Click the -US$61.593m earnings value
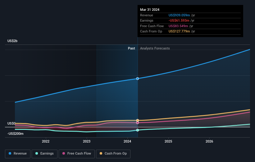The height and width of the screenshot is (162, 255). click(x=179, y=20)
